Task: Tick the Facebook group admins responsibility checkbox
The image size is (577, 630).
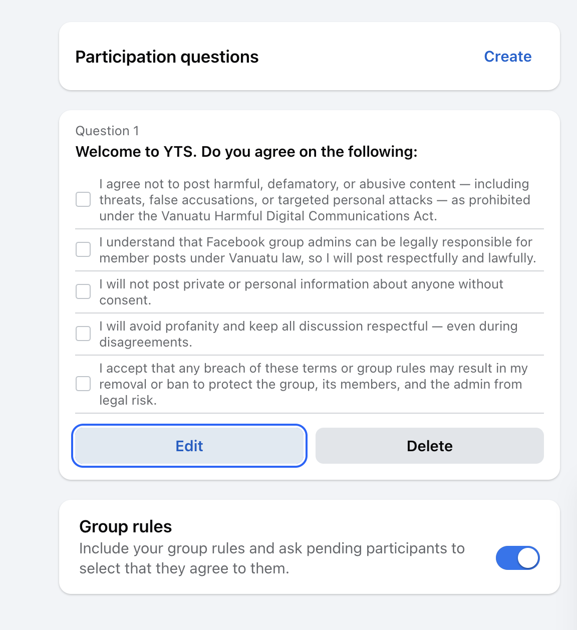Action: click(x=83, y=249)
